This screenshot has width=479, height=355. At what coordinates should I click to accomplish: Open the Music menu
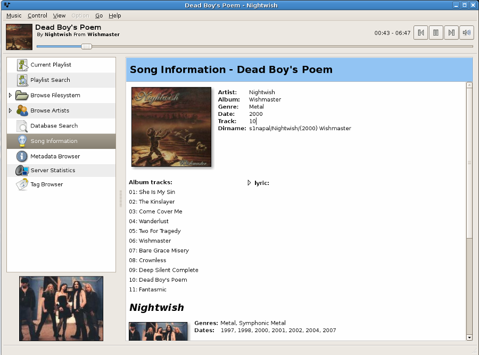click(x=14, y=15)
